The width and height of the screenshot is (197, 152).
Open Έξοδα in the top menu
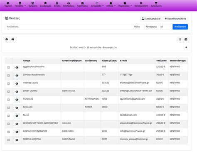57,5
